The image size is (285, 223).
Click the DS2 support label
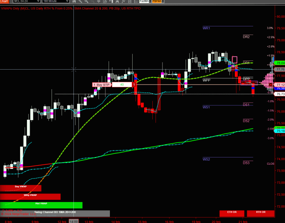coord(246,121)
